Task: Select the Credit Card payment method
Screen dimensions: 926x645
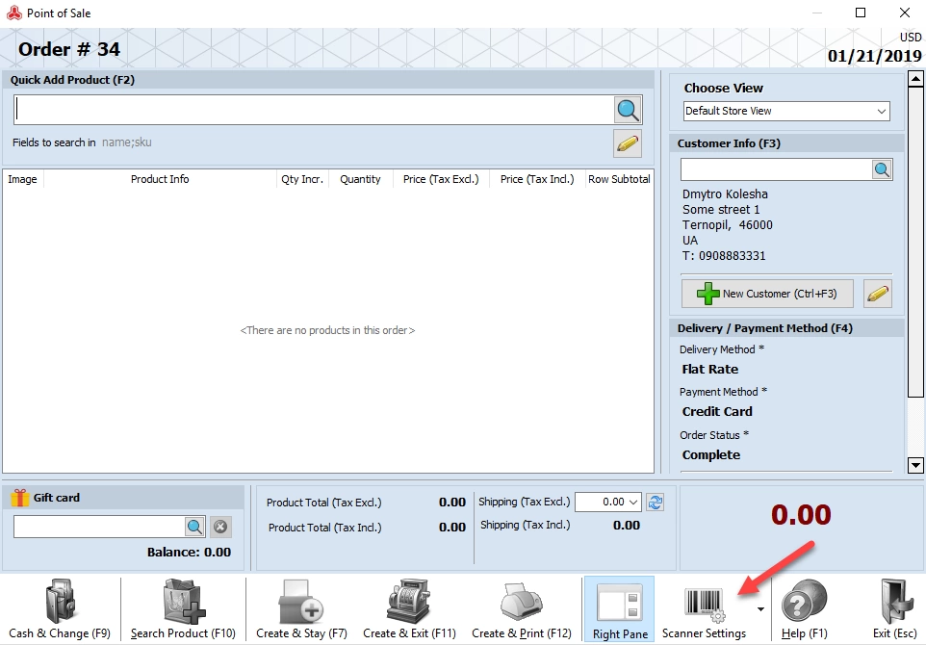Action: [717, 412]
